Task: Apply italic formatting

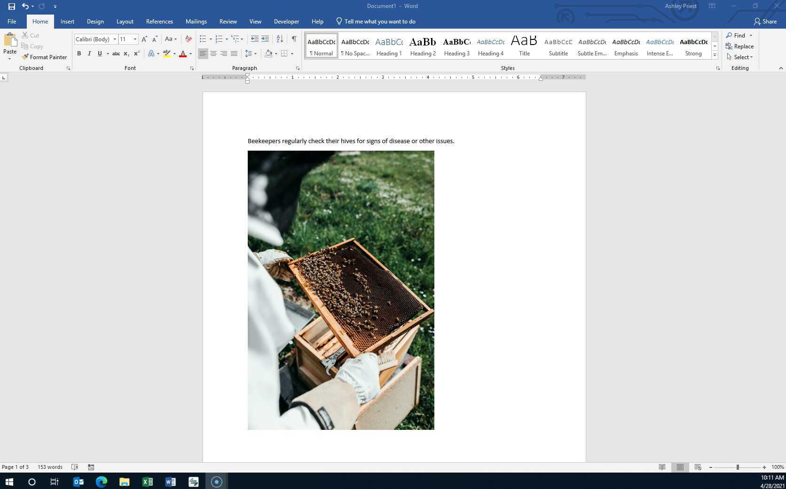Action: tap(89, 53)
